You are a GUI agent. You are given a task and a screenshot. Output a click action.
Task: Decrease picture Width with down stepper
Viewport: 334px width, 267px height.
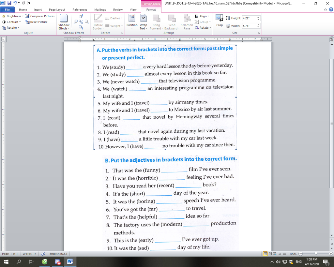coord(258,27)
